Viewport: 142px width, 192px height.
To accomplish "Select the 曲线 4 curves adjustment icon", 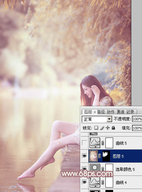I will click(95, 182).
